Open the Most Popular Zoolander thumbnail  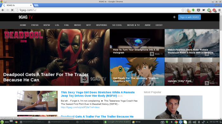pyautogui.click(x=173, y=107)
